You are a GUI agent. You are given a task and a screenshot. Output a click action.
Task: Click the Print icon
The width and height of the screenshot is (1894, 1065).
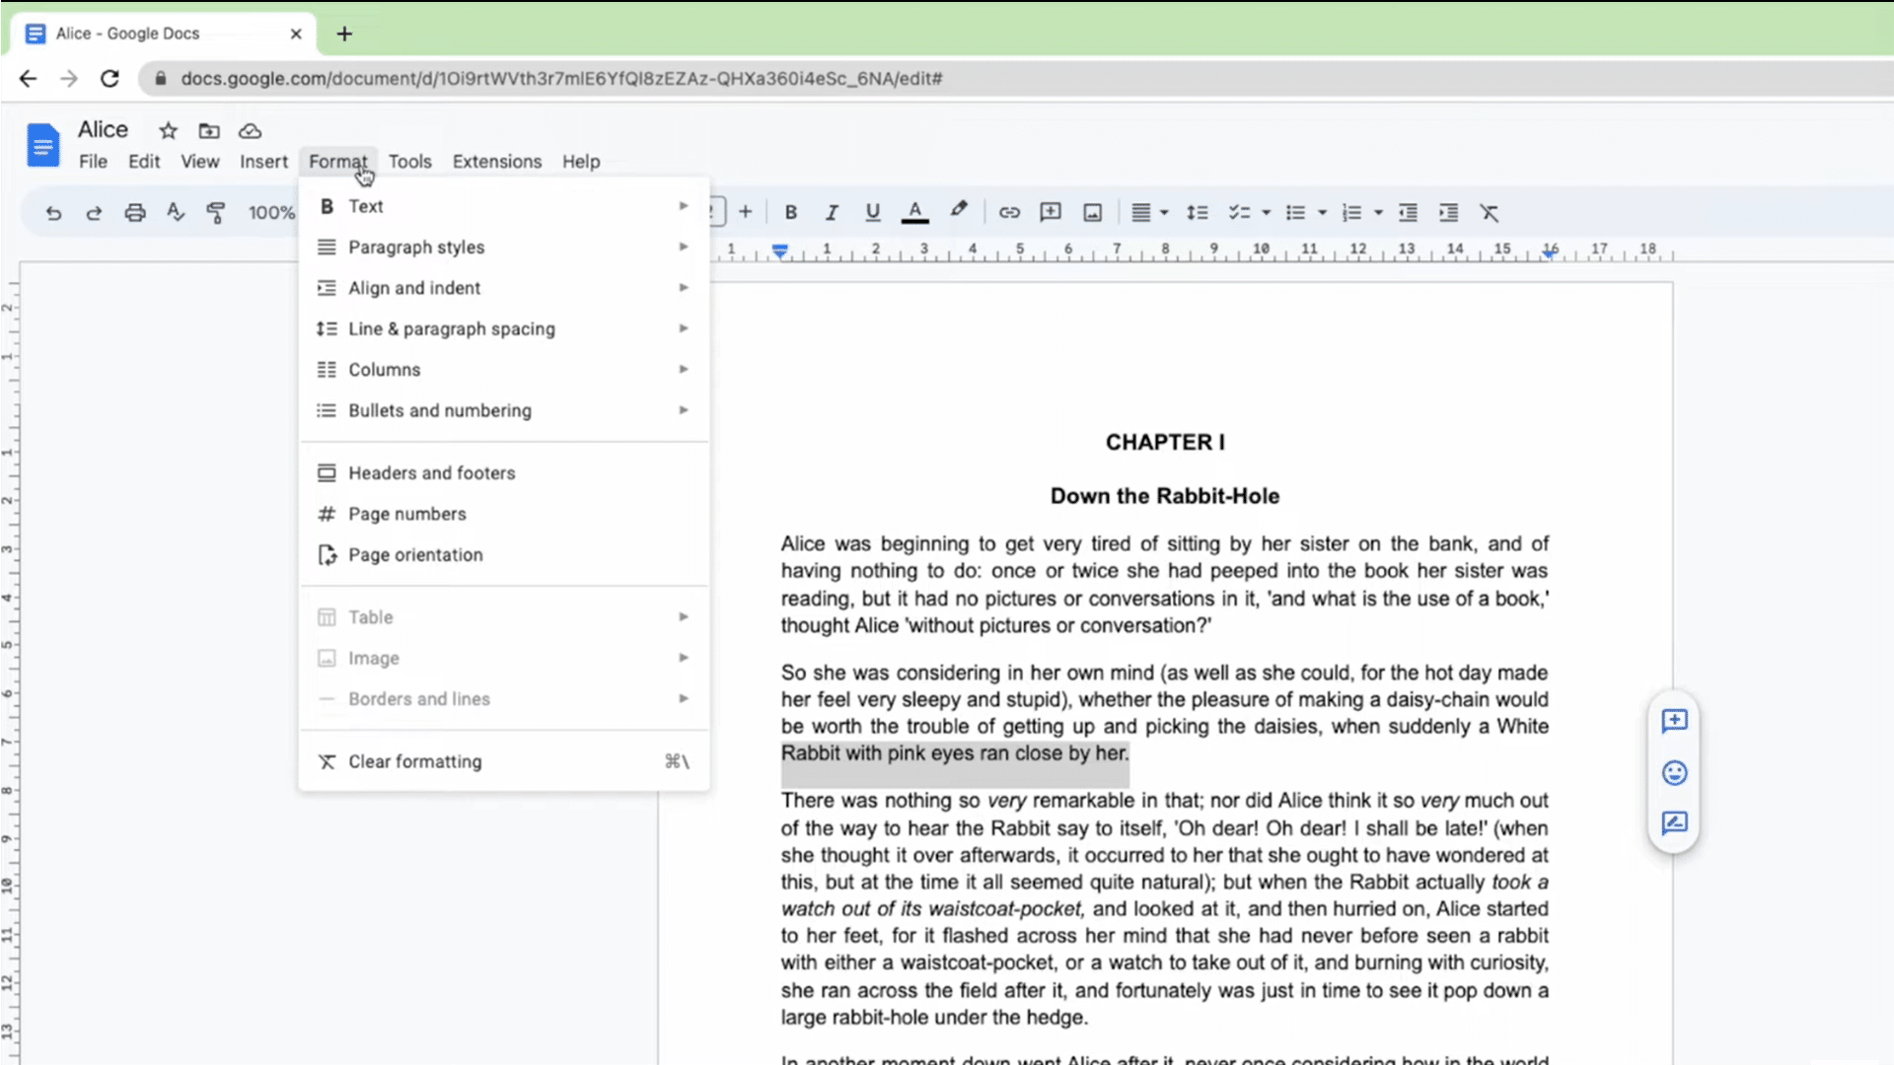[135, 212]
